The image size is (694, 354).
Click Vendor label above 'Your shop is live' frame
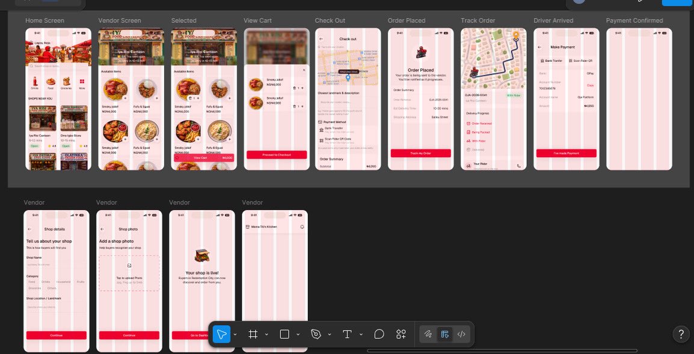(179, 203)
